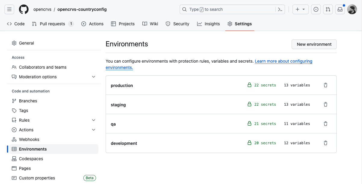Switch to the Security tab

[x=178, y=24]
